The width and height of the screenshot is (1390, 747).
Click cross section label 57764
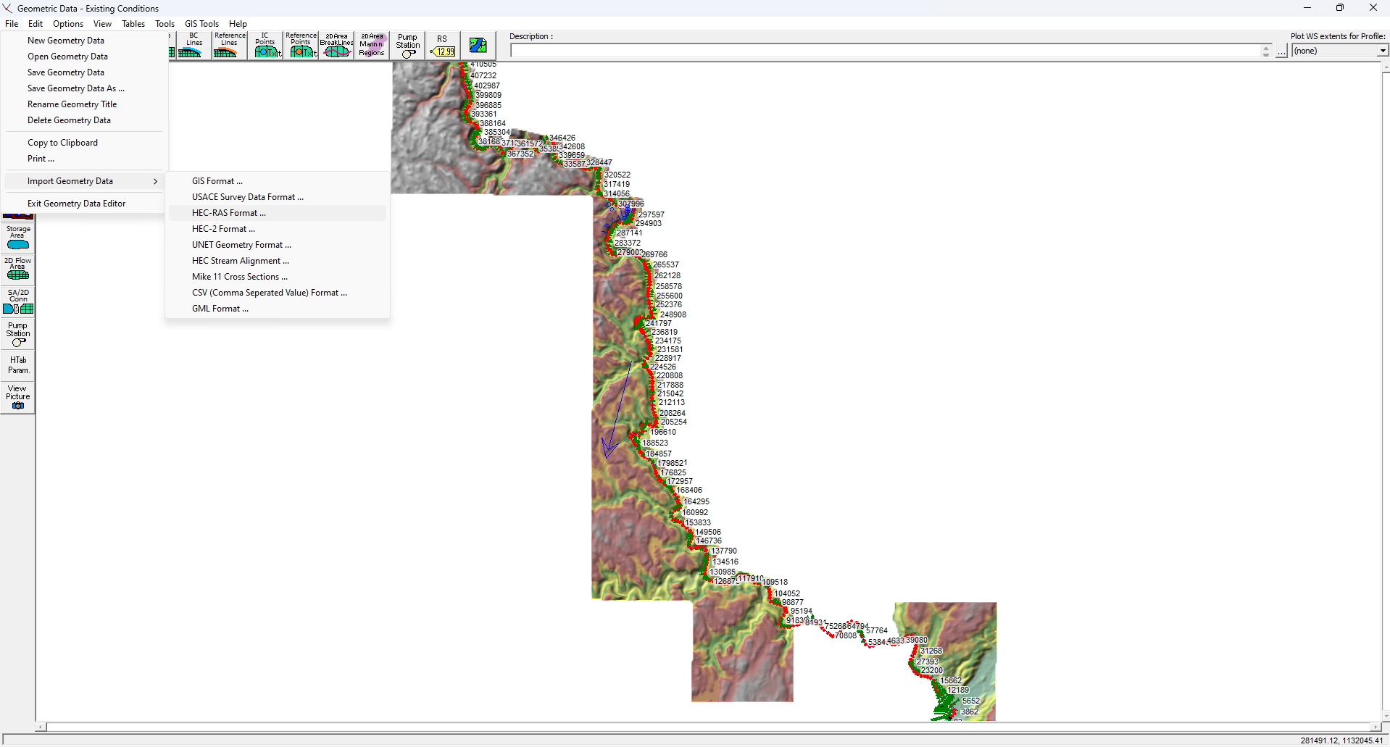877,630
